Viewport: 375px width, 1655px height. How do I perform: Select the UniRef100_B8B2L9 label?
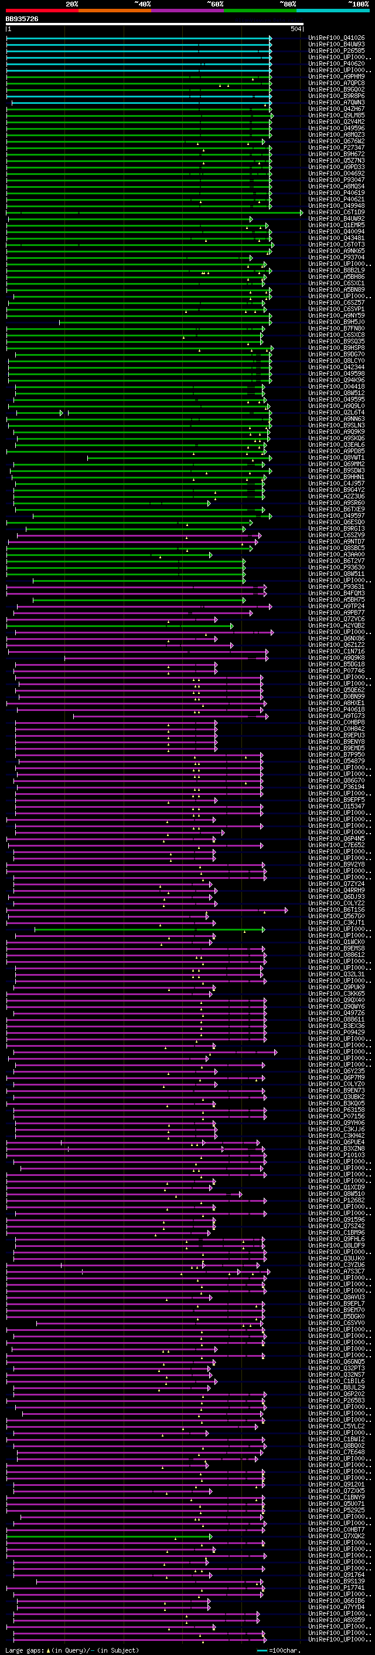point(336,271)
